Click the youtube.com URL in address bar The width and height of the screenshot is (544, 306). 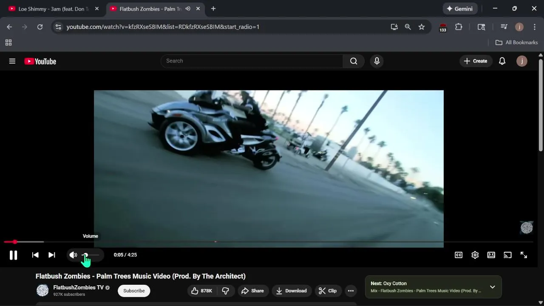pyautogui.click(x=163, y=27)
